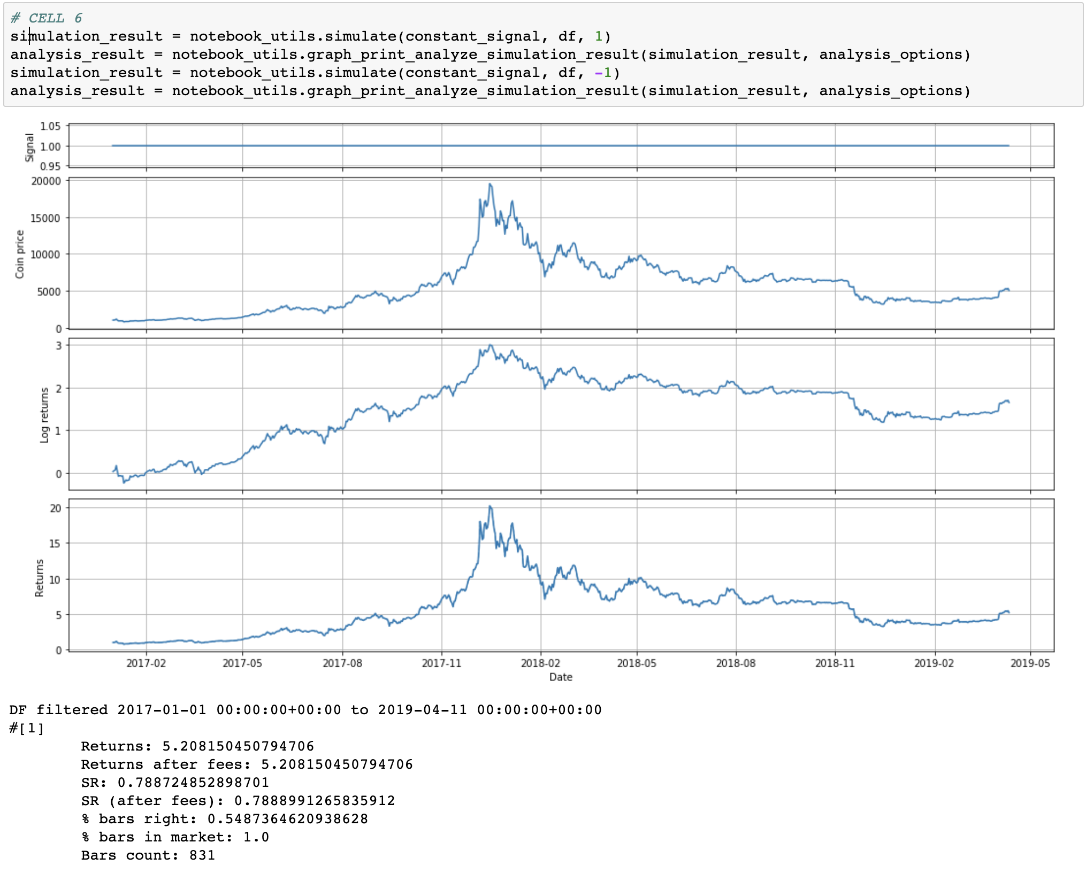
Task: Click the 'Returns' y-axis label on bottom chart
Action: [39, 578]
